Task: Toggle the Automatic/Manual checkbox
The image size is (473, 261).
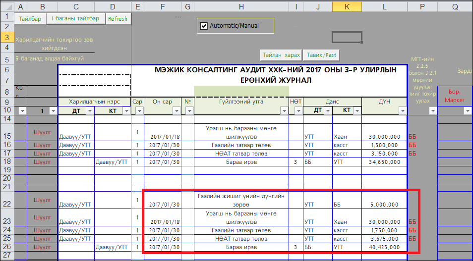Action: coord(204,26)
